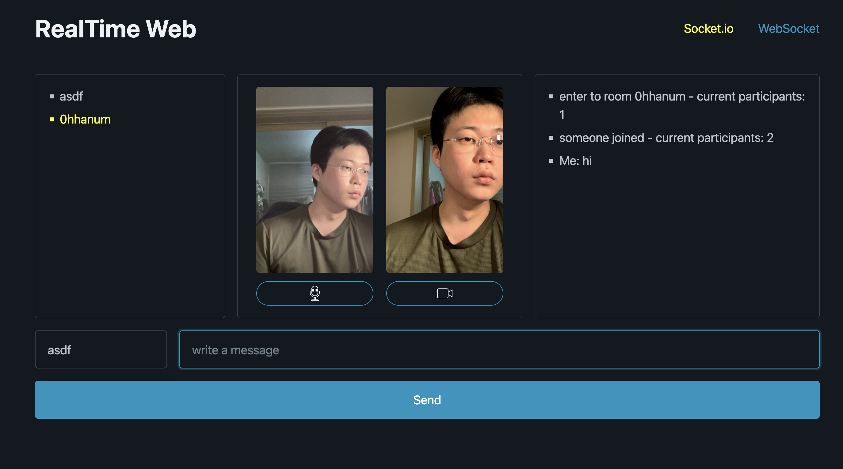
Task: Toggle audio on with the microphone button
Action: pyautogui.click(x=314, y=293)
